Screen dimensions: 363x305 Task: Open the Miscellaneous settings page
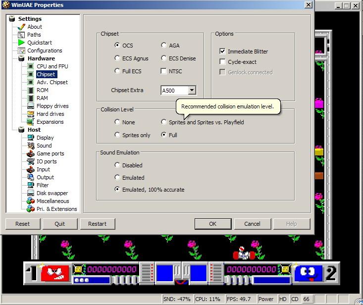[x=53, y=201]
